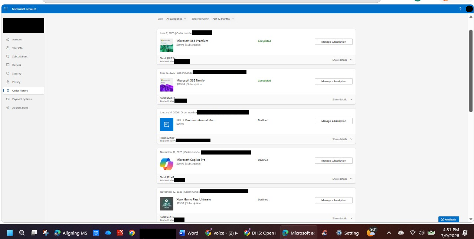
Task: Navigate to Devices section
Action: coord(16,65)
